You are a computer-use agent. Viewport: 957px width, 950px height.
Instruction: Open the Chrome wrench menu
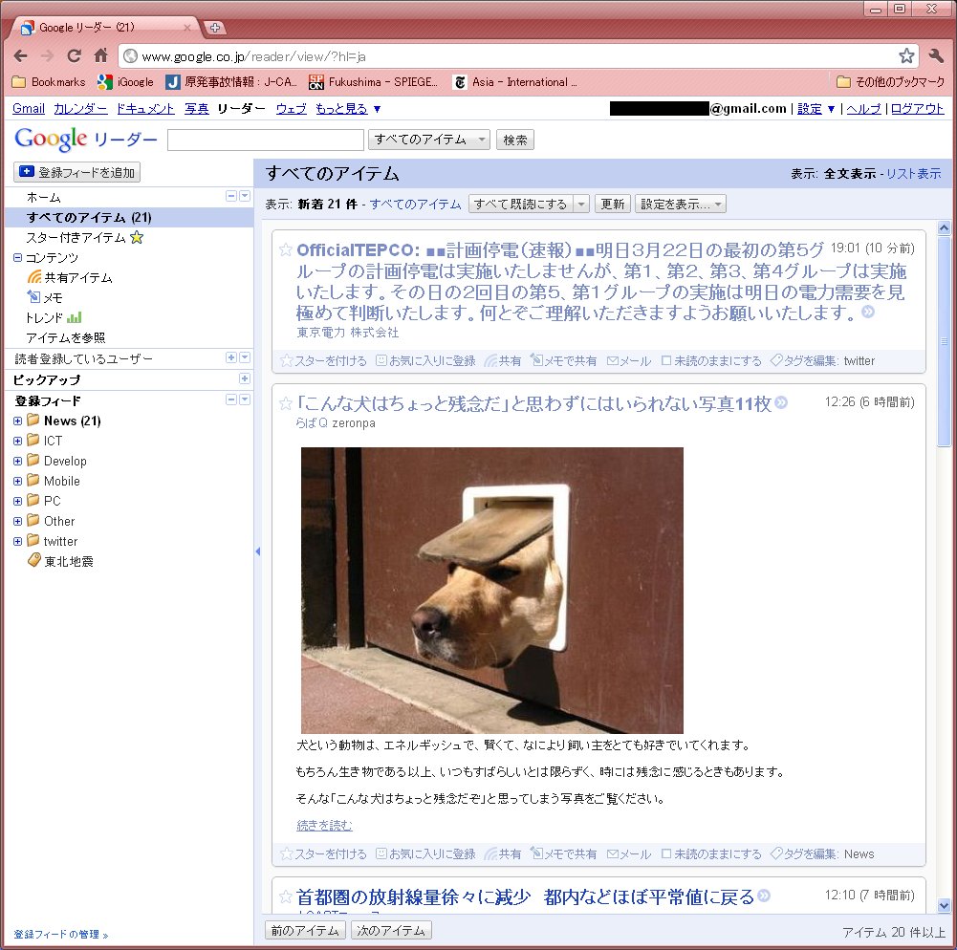coord(936,56)
